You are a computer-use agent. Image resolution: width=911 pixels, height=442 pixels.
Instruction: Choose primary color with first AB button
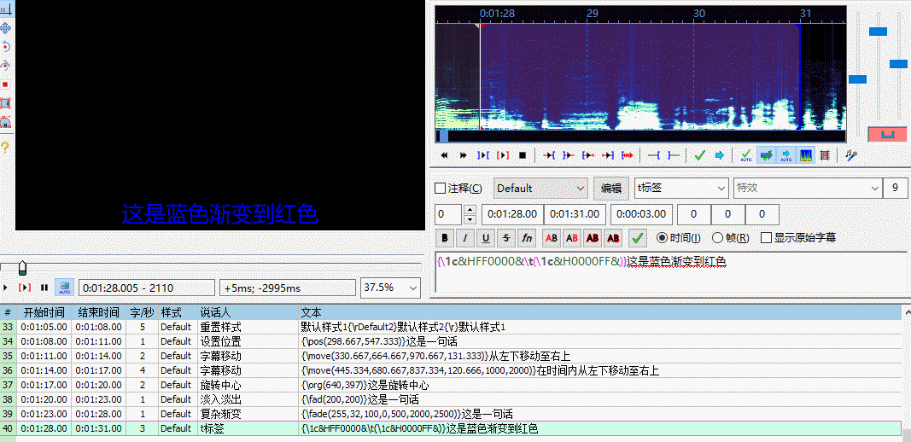click(x=552, y=237)
